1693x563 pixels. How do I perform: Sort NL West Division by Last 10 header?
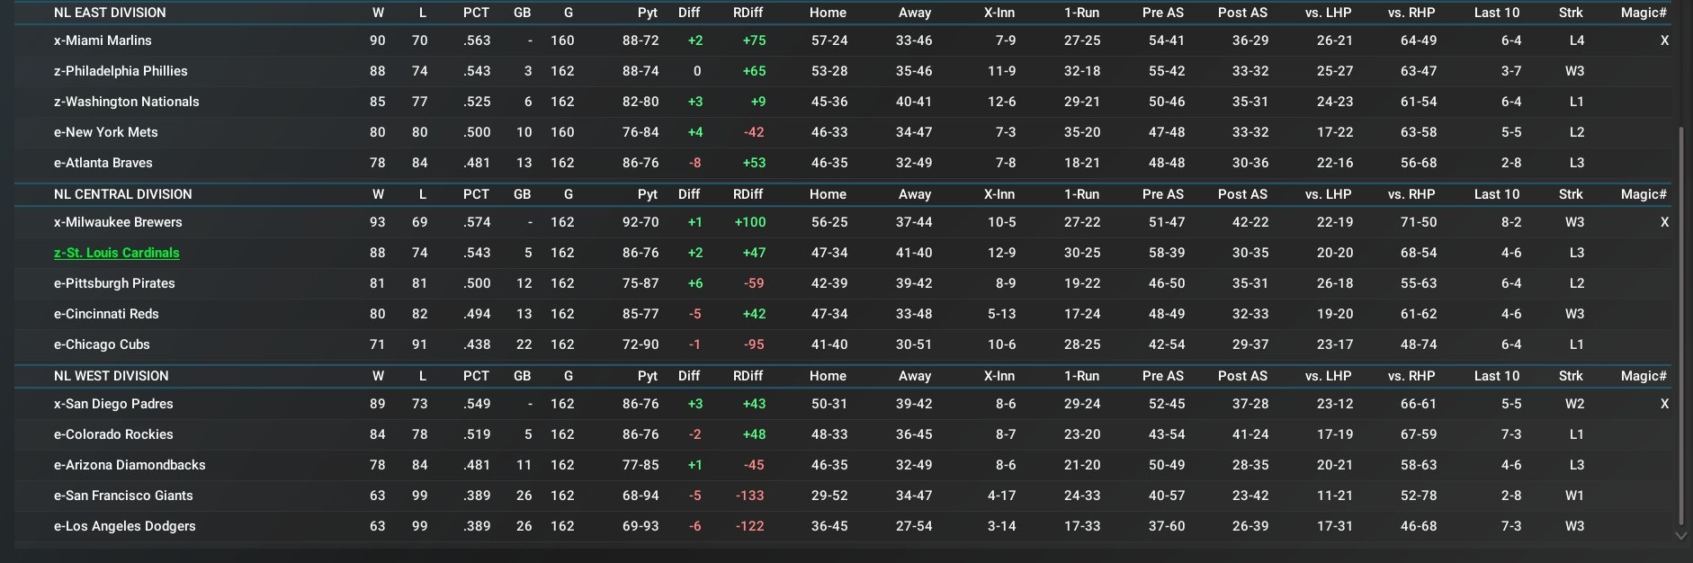(1496, 376)
